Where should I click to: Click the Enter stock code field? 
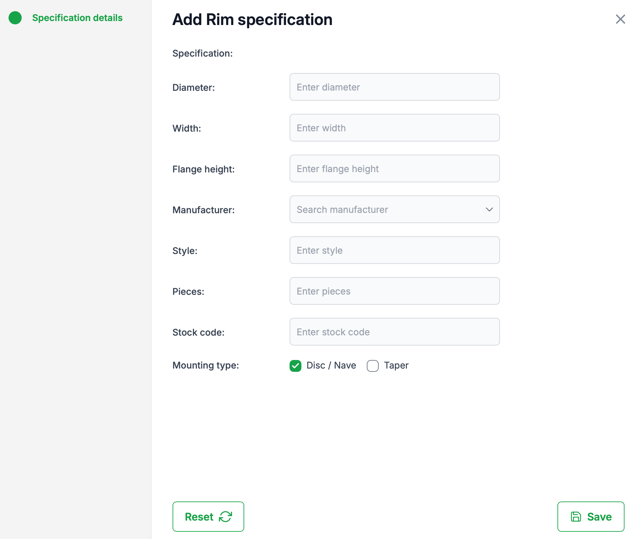(394, 332)
